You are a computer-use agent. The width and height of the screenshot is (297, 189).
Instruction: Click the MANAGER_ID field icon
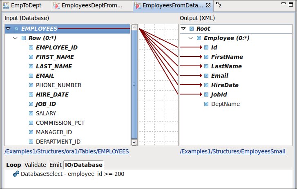coord(31,132)
